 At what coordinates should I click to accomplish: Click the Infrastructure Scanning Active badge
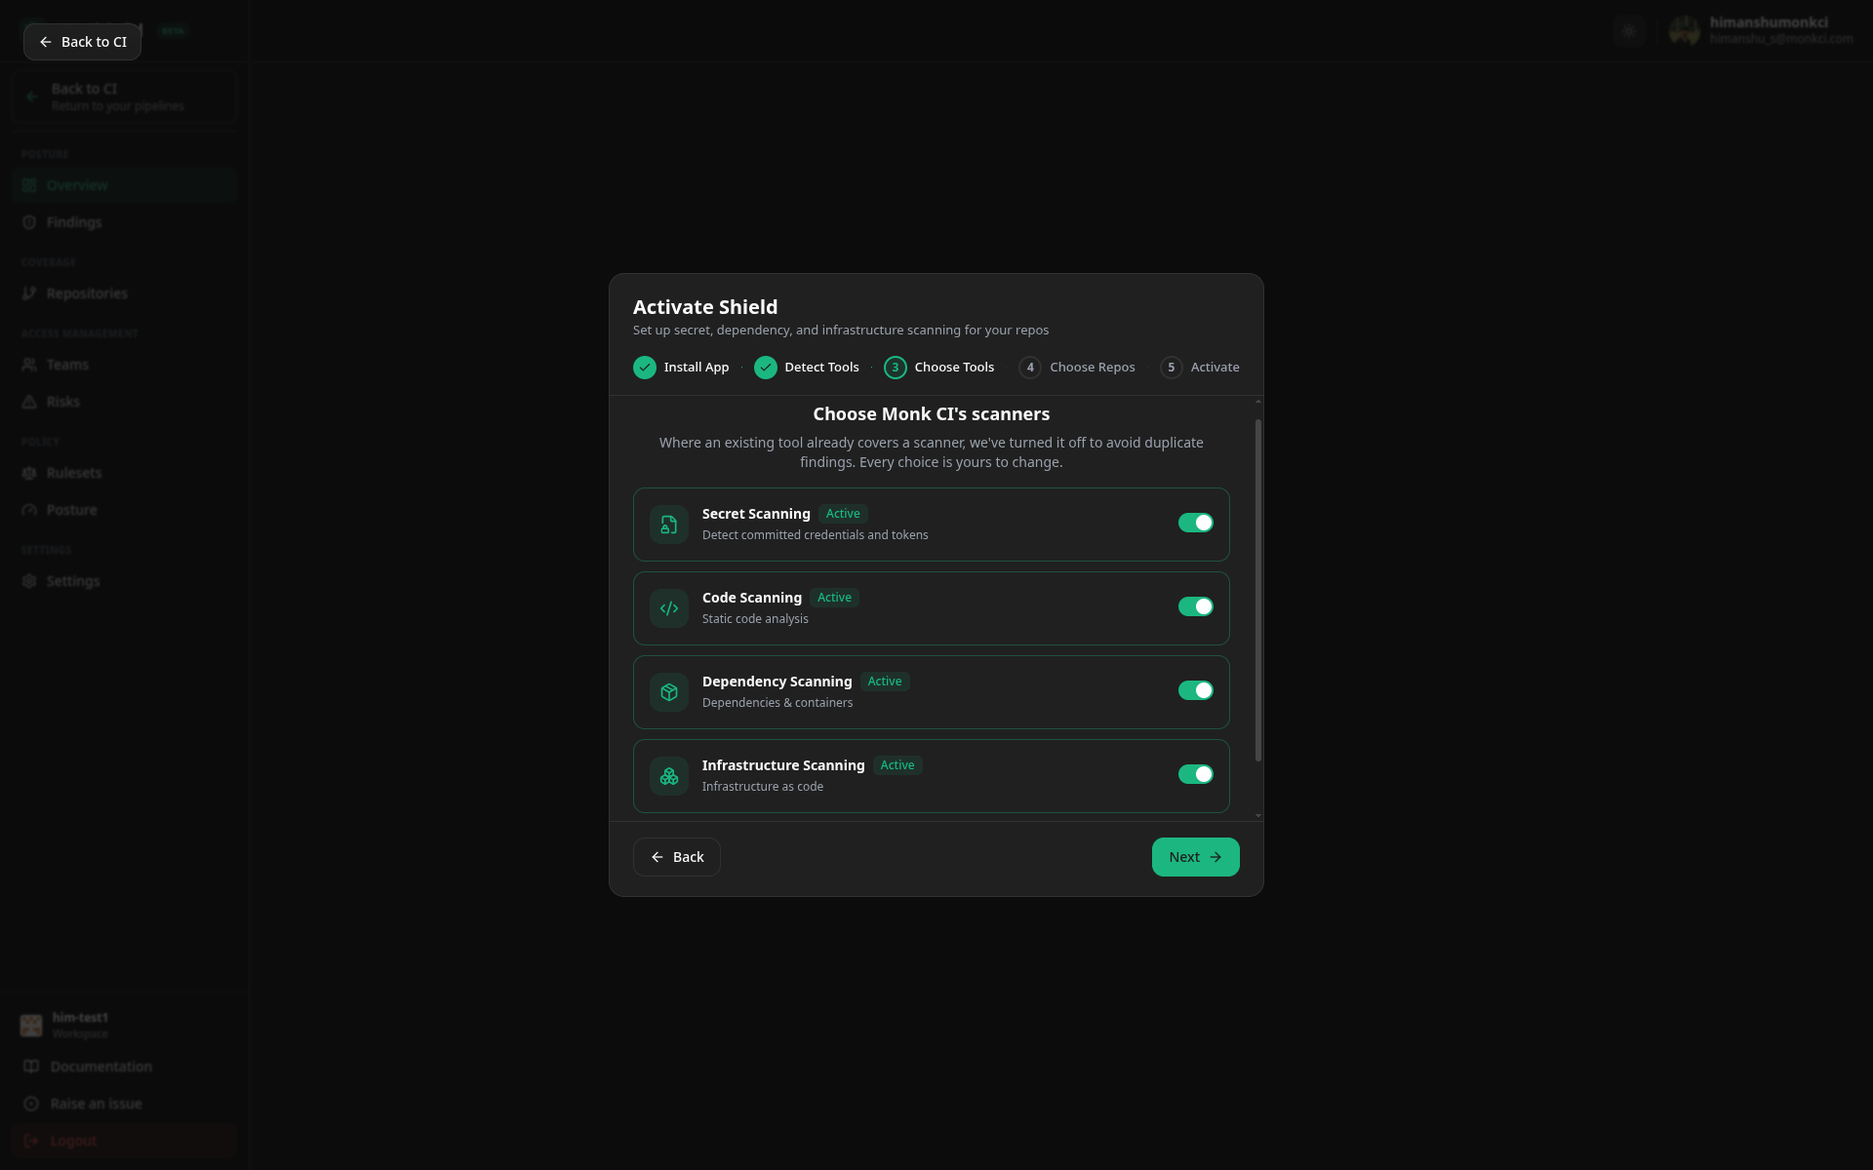tap(897, 765)
